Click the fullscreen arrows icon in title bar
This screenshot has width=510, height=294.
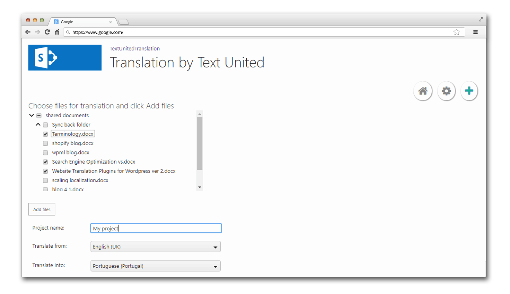tap(481, 19)
